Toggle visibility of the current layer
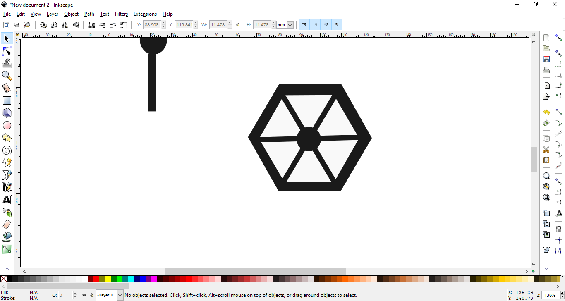This screenshot has width=565, height=301. tap(84, 295)
